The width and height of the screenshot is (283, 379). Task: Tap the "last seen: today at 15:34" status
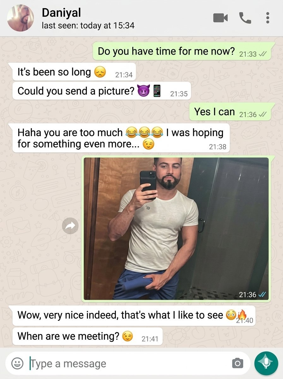pyautogui.click(x=88, y=26)
